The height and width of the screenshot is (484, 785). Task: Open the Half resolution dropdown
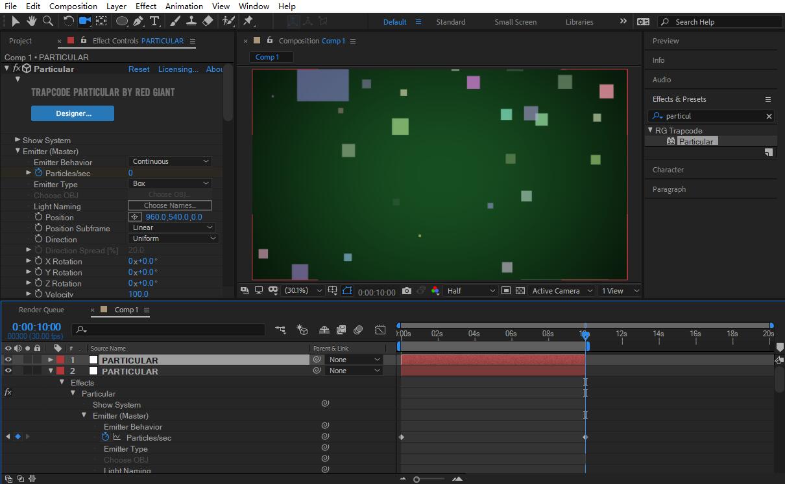[471, 291]
